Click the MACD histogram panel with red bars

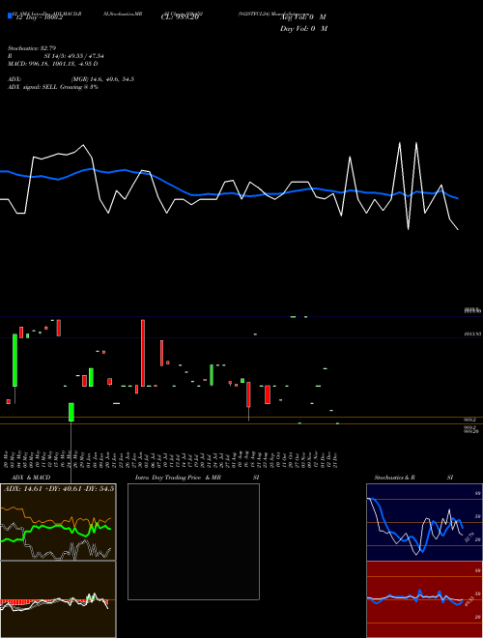coord(58,599)
